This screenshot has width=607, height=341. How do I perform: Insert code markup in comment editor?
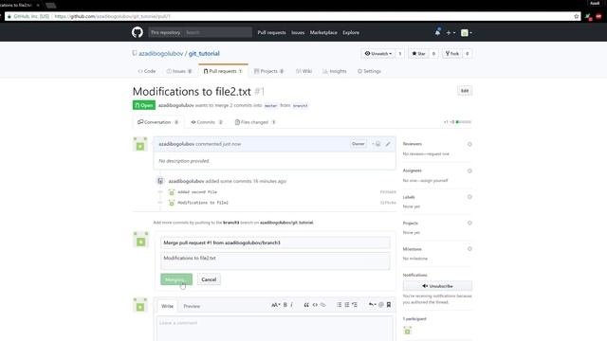(315, 305)
